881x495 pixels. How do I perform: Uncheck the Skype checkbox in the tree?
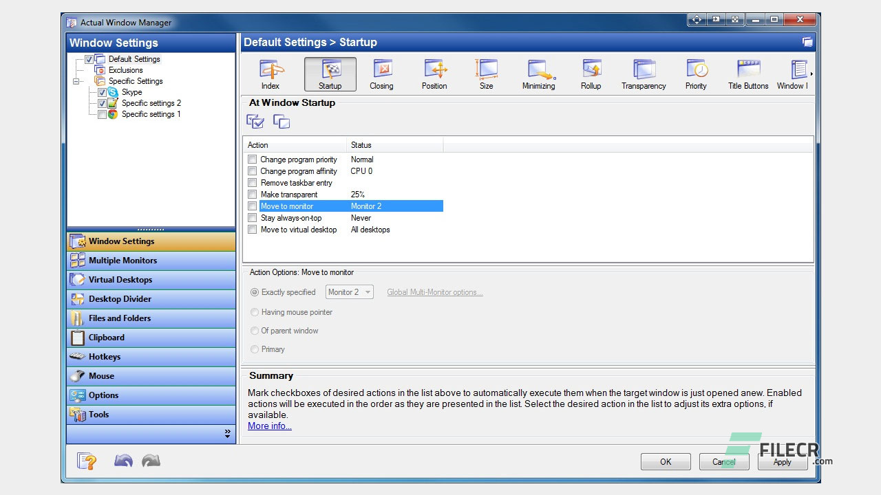(x=102, y=92)
